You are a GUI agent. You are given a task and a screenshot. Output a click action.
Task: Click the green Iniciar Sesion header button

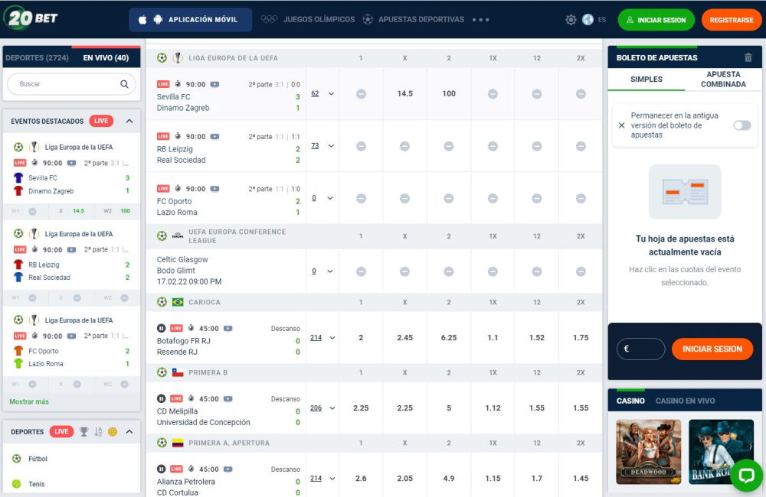(656, 20)
